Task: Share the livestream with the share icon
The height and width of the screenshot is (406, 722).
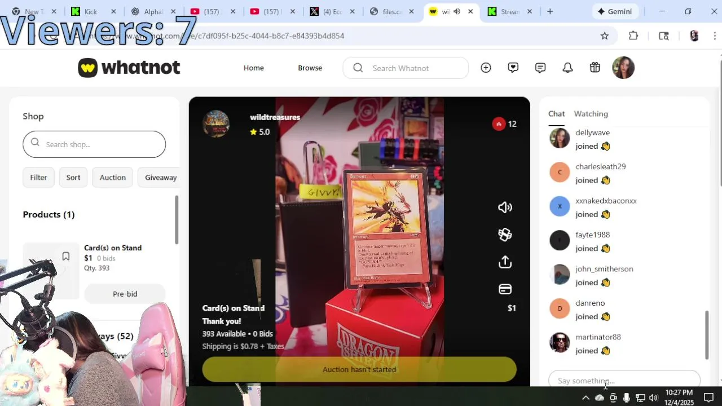Action: point(505,262)
